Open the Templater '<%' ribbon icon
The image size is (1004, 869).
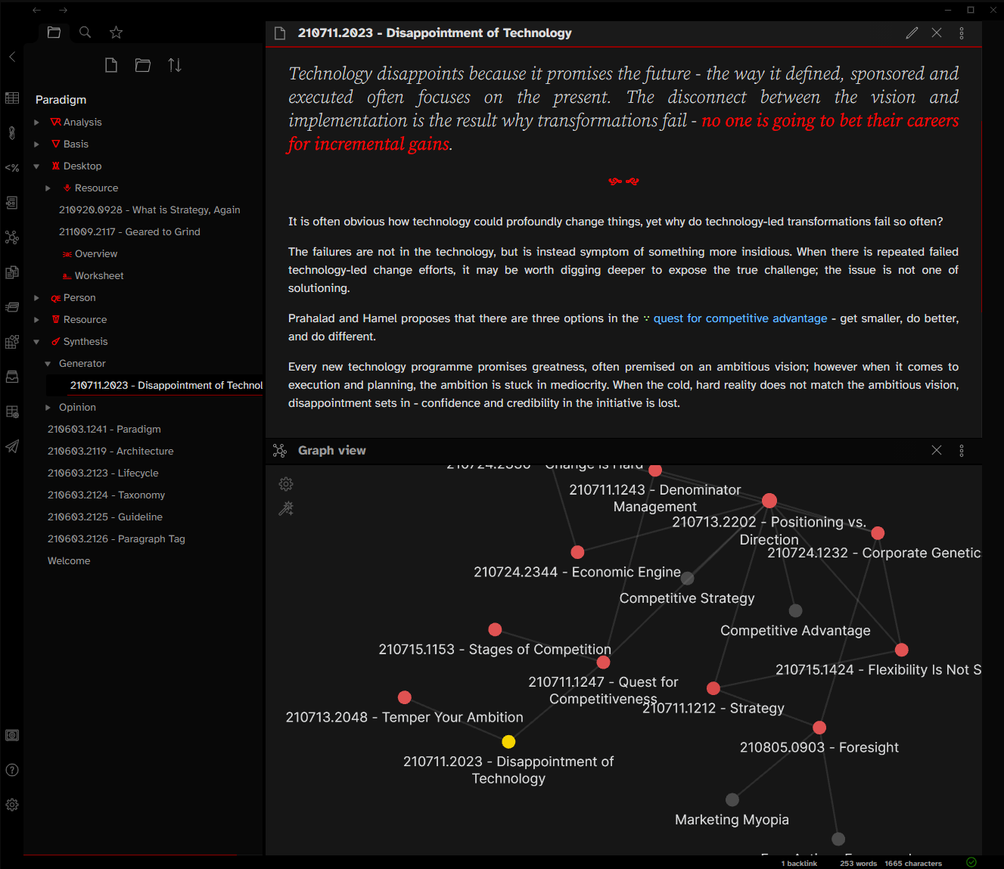12,168
